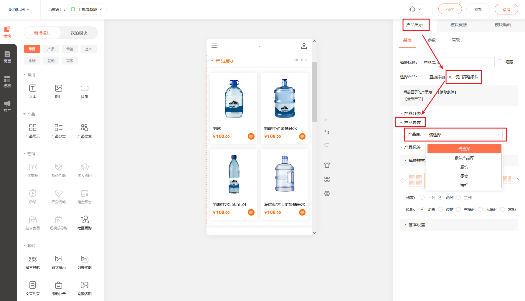
Task: Open the 页面 sidebar section
Action: 7,57
